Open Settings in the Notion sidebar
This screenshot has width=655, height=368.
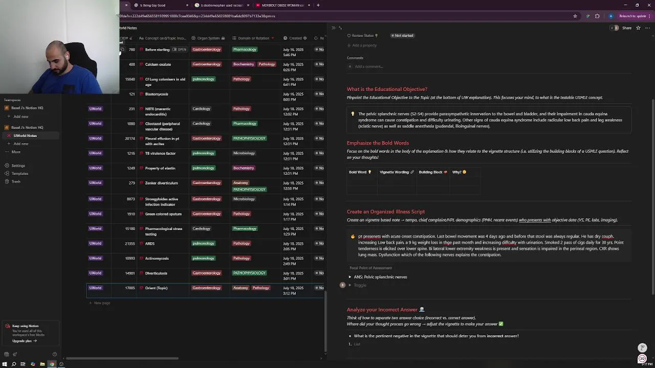18,166
